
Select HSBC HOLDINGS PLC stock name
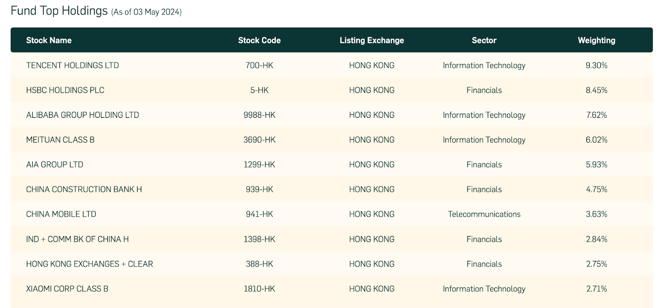pos(65,90)
